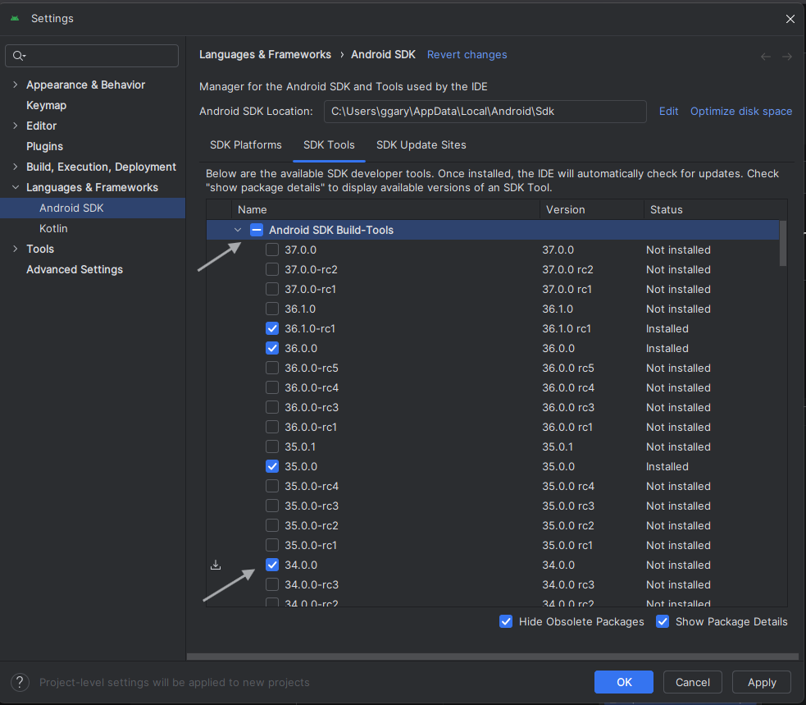
Task: Select the SDK Tools tab
Action: tap(329, 145)
